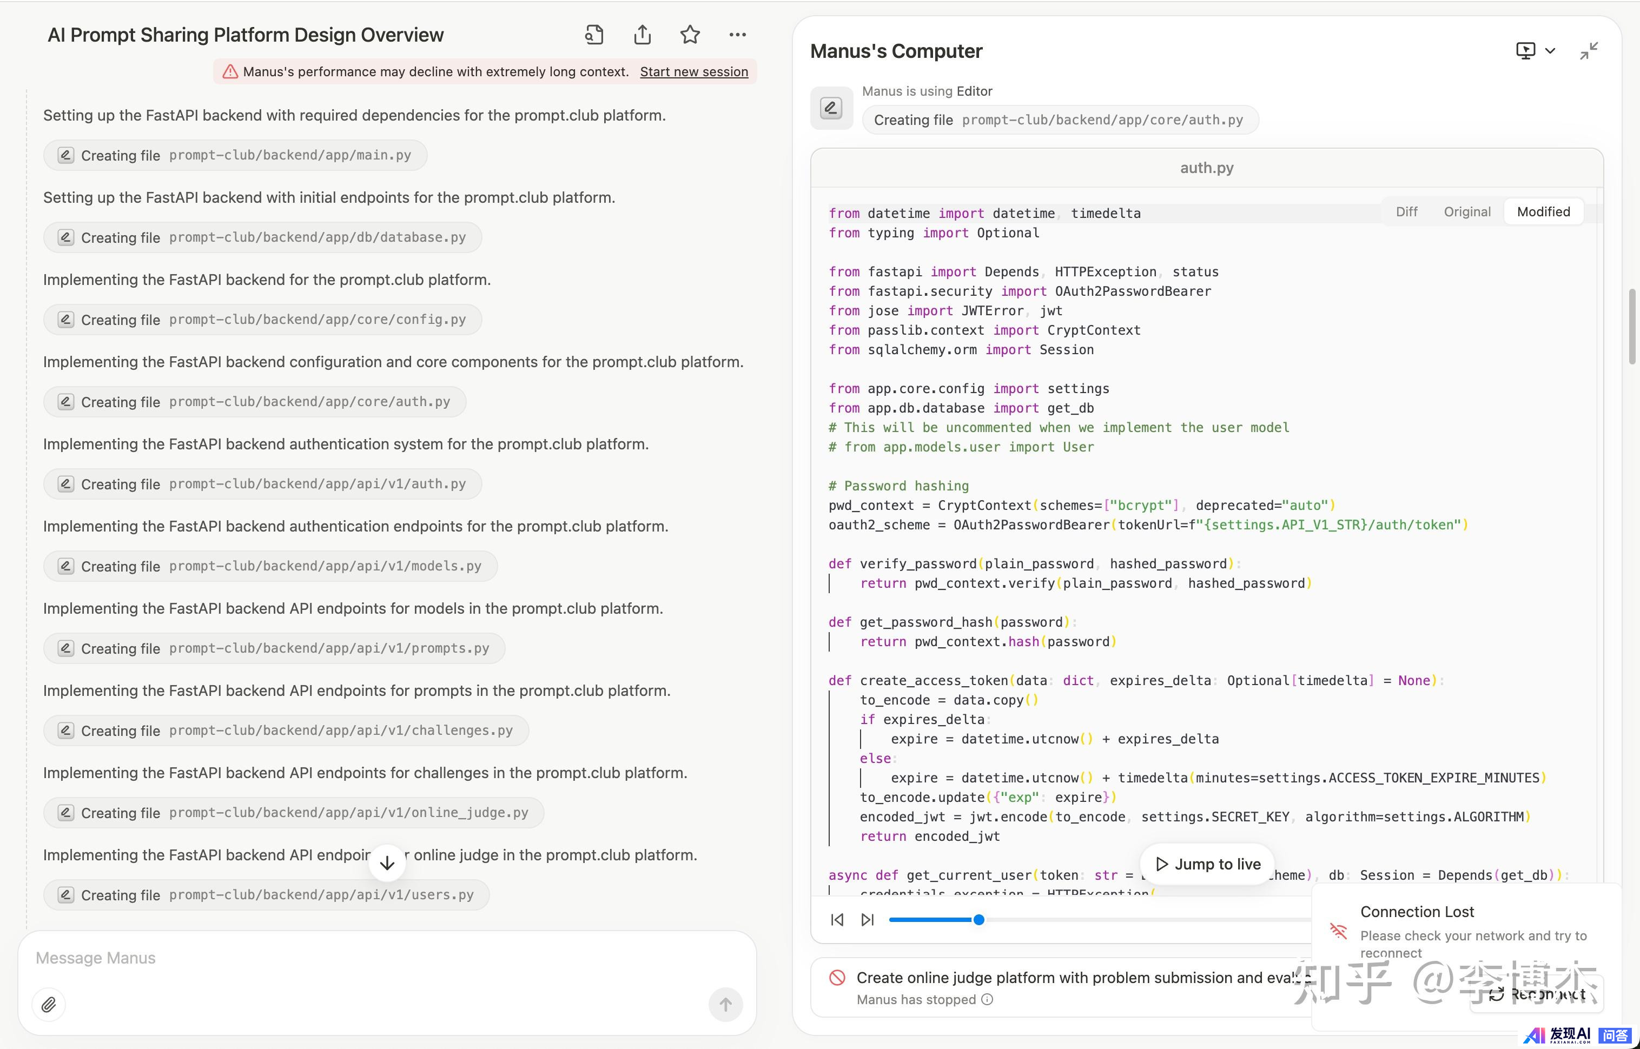Switch to the Original view tab

[x=1467, y=212]
